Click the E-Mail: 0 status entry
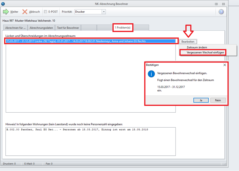239x171 pixels. point(29,164)
